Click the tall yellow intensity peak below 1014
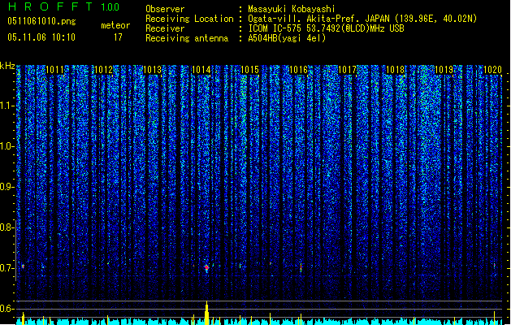The width and height of the screenshot is (511, 325). (206, 313)
